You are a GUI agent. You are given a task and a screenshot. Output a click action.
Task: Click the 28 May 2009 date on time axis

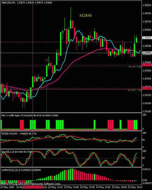pos(7,187)
